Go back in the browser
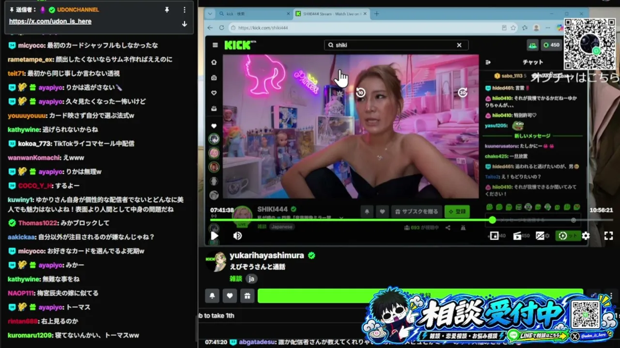The height and width of the screenshot is (348, 620). pos(211,28)
